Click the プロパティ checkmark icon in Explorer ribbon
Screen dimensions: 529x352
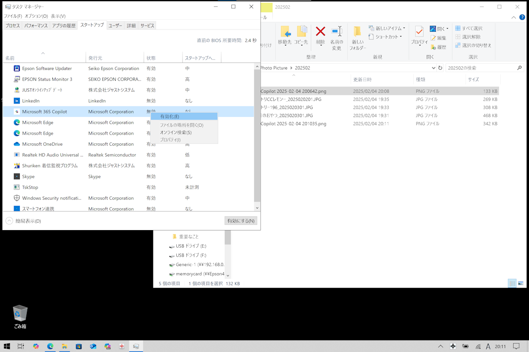[419, 31]
